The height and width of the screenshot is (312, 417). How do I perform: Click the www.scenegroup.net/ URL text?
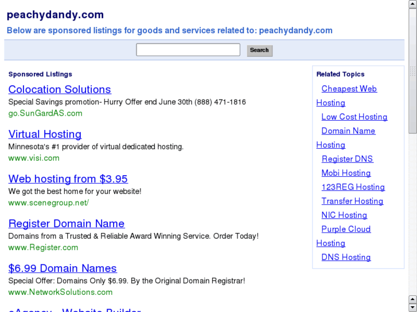click(x=48, y=203)
